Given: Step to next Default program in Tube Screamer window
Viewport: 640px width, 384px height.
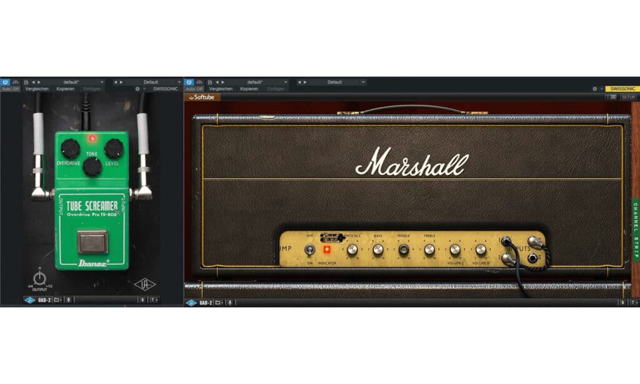Looking at the screenshot, I should [x=121, y=82].
